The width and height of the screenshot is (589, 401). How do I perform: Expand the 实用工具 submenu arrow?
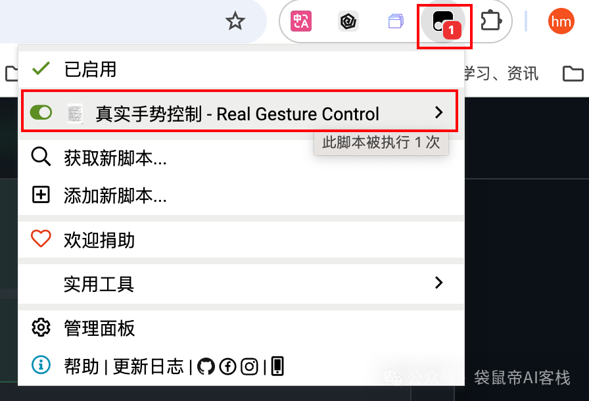point(438,283)
